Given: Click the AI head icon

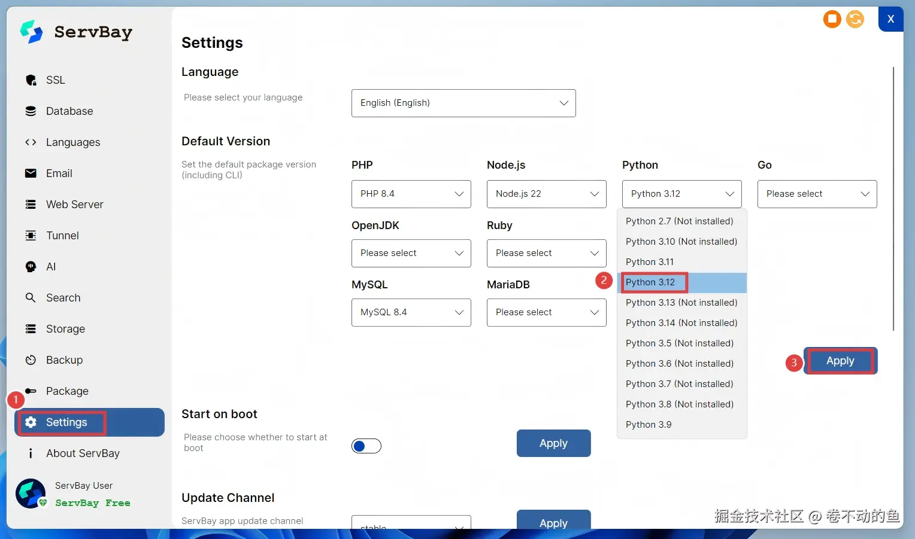Looking at the screenshot, I should [31, 267].
